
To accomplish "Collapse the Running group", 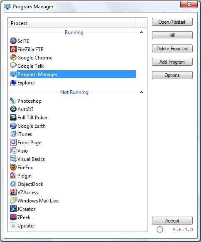I will [141, 32].
